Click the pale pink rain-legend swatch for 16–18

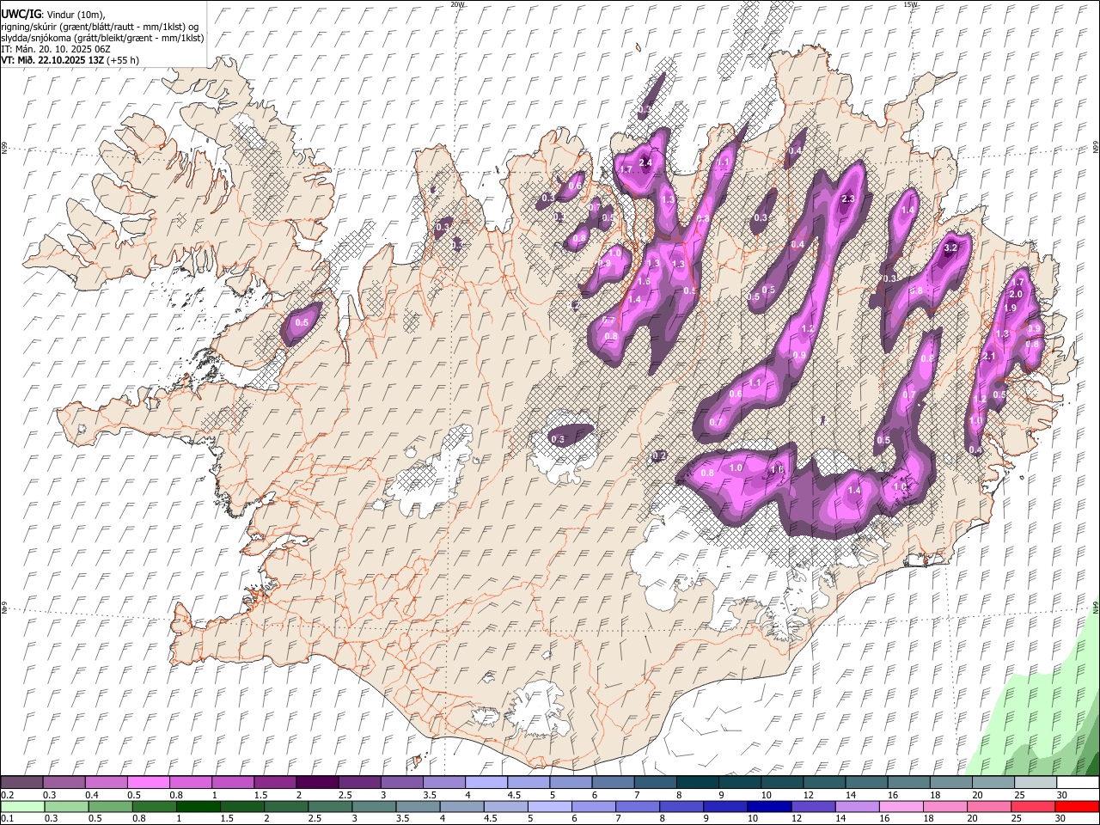[901, 807]
